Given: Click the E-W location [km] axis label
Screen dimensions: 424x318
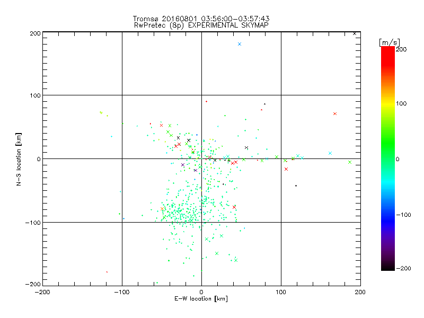Looking at the screenshot, I should point(201,299).
